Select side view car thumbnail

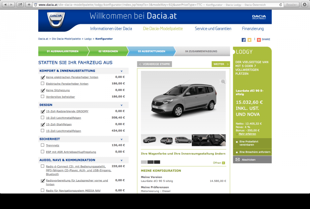pos(183,140)
